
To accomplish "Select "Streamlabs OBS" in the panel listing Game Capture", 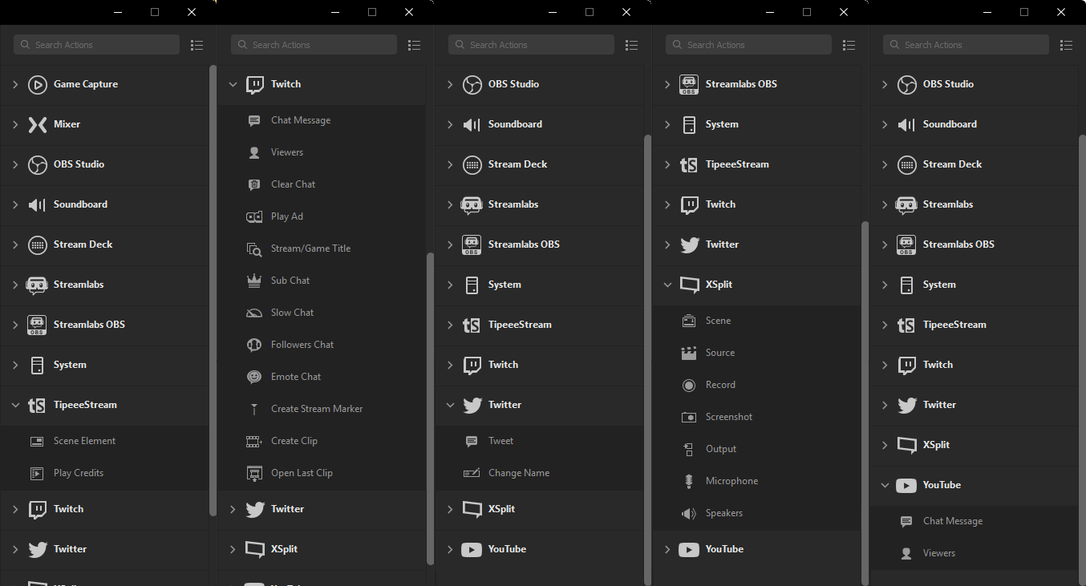I will [89, 325].
